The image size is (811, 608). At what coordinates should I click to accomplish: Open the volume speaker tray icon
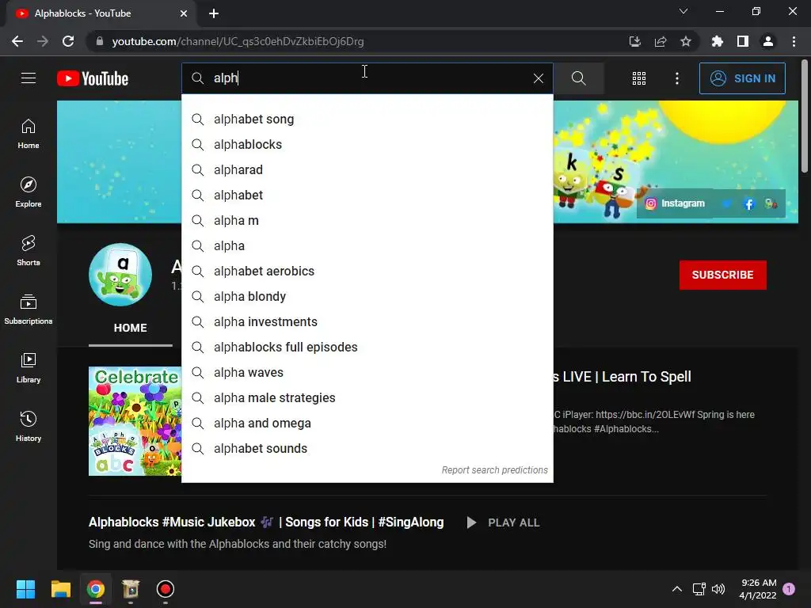point(718,589)
